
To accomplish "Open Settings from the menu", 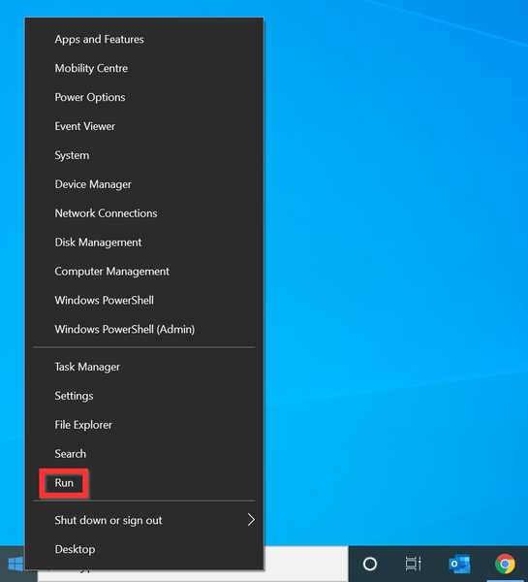I will pyautogui.click(x=144, y=396).
